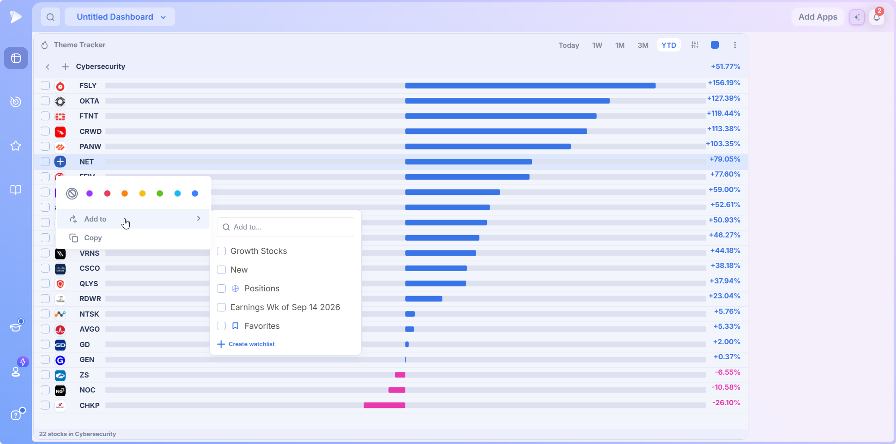Pick the cyan color flag
This screenshot has height=444, width=896.
(x=178, y=193)
